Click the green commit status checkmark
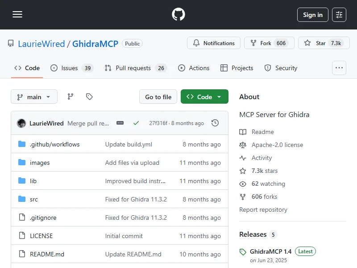 point(136,123)
